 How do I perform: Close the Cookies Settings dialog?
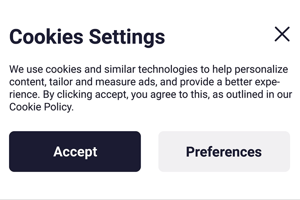click(282, 34)
